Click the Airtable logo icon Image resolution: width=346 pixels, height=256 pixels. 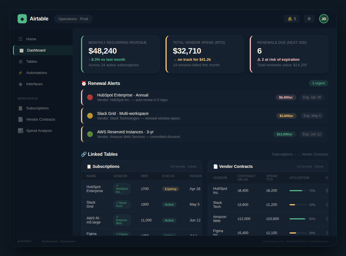(22, 19)
